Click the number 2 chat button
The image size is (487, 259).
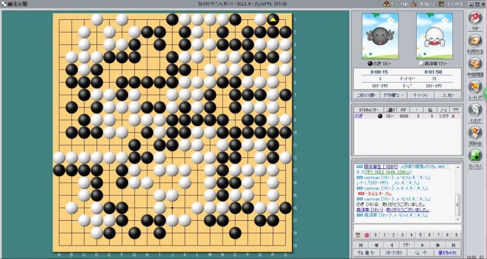pos(394,235)
